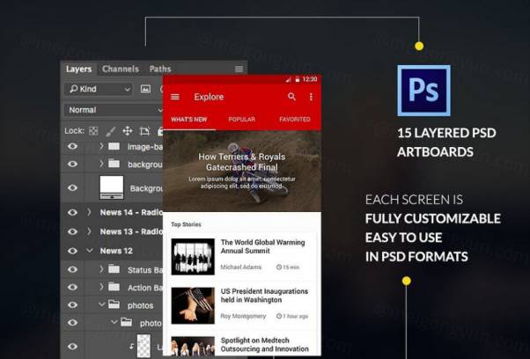Click the lock position move icon
Viewport: 530px width, 359px height.
click(128, 131)
